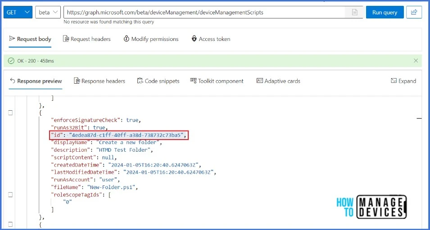Viewport: 430px width, 230px height.
Task: Click the share query icon button
Action: tap(414, 12)
